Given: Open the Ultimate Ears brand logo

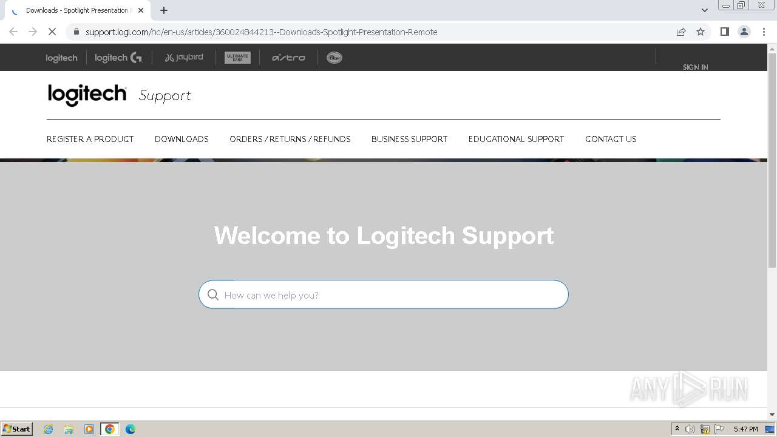Looking at the screenshot, I should [237, 58].
